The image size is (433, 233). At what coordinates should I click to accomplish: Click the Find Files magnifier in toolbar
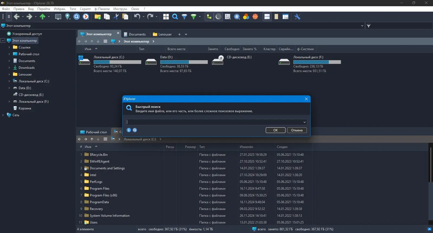pos(175,17)
